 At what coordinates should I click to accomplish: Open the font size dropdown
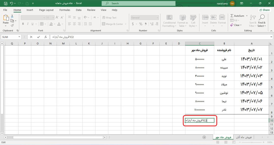click(x=53, y=18)
